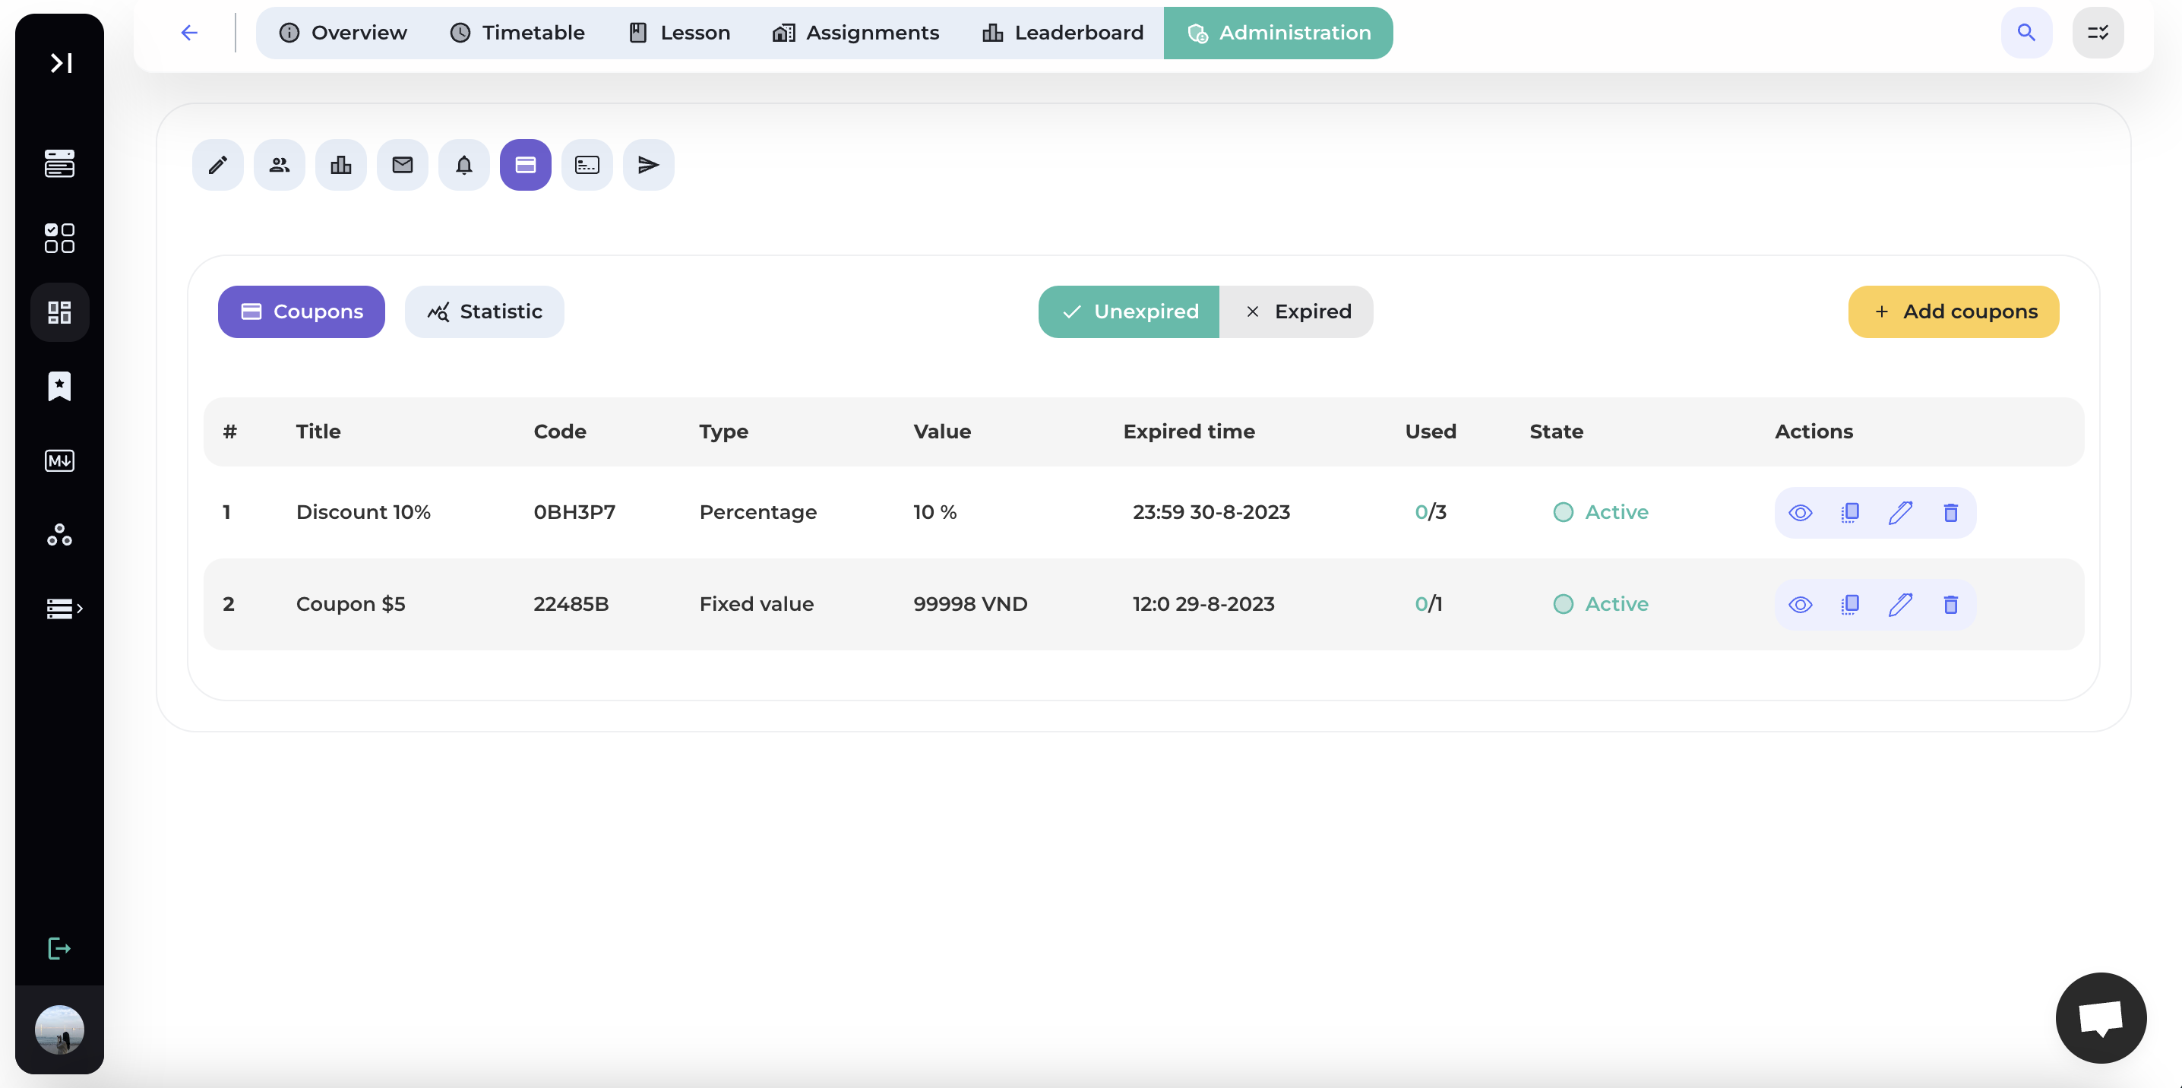The image size is (2182, 1088).
Task: Switch to the Overview tab
Action: [343, 33]
